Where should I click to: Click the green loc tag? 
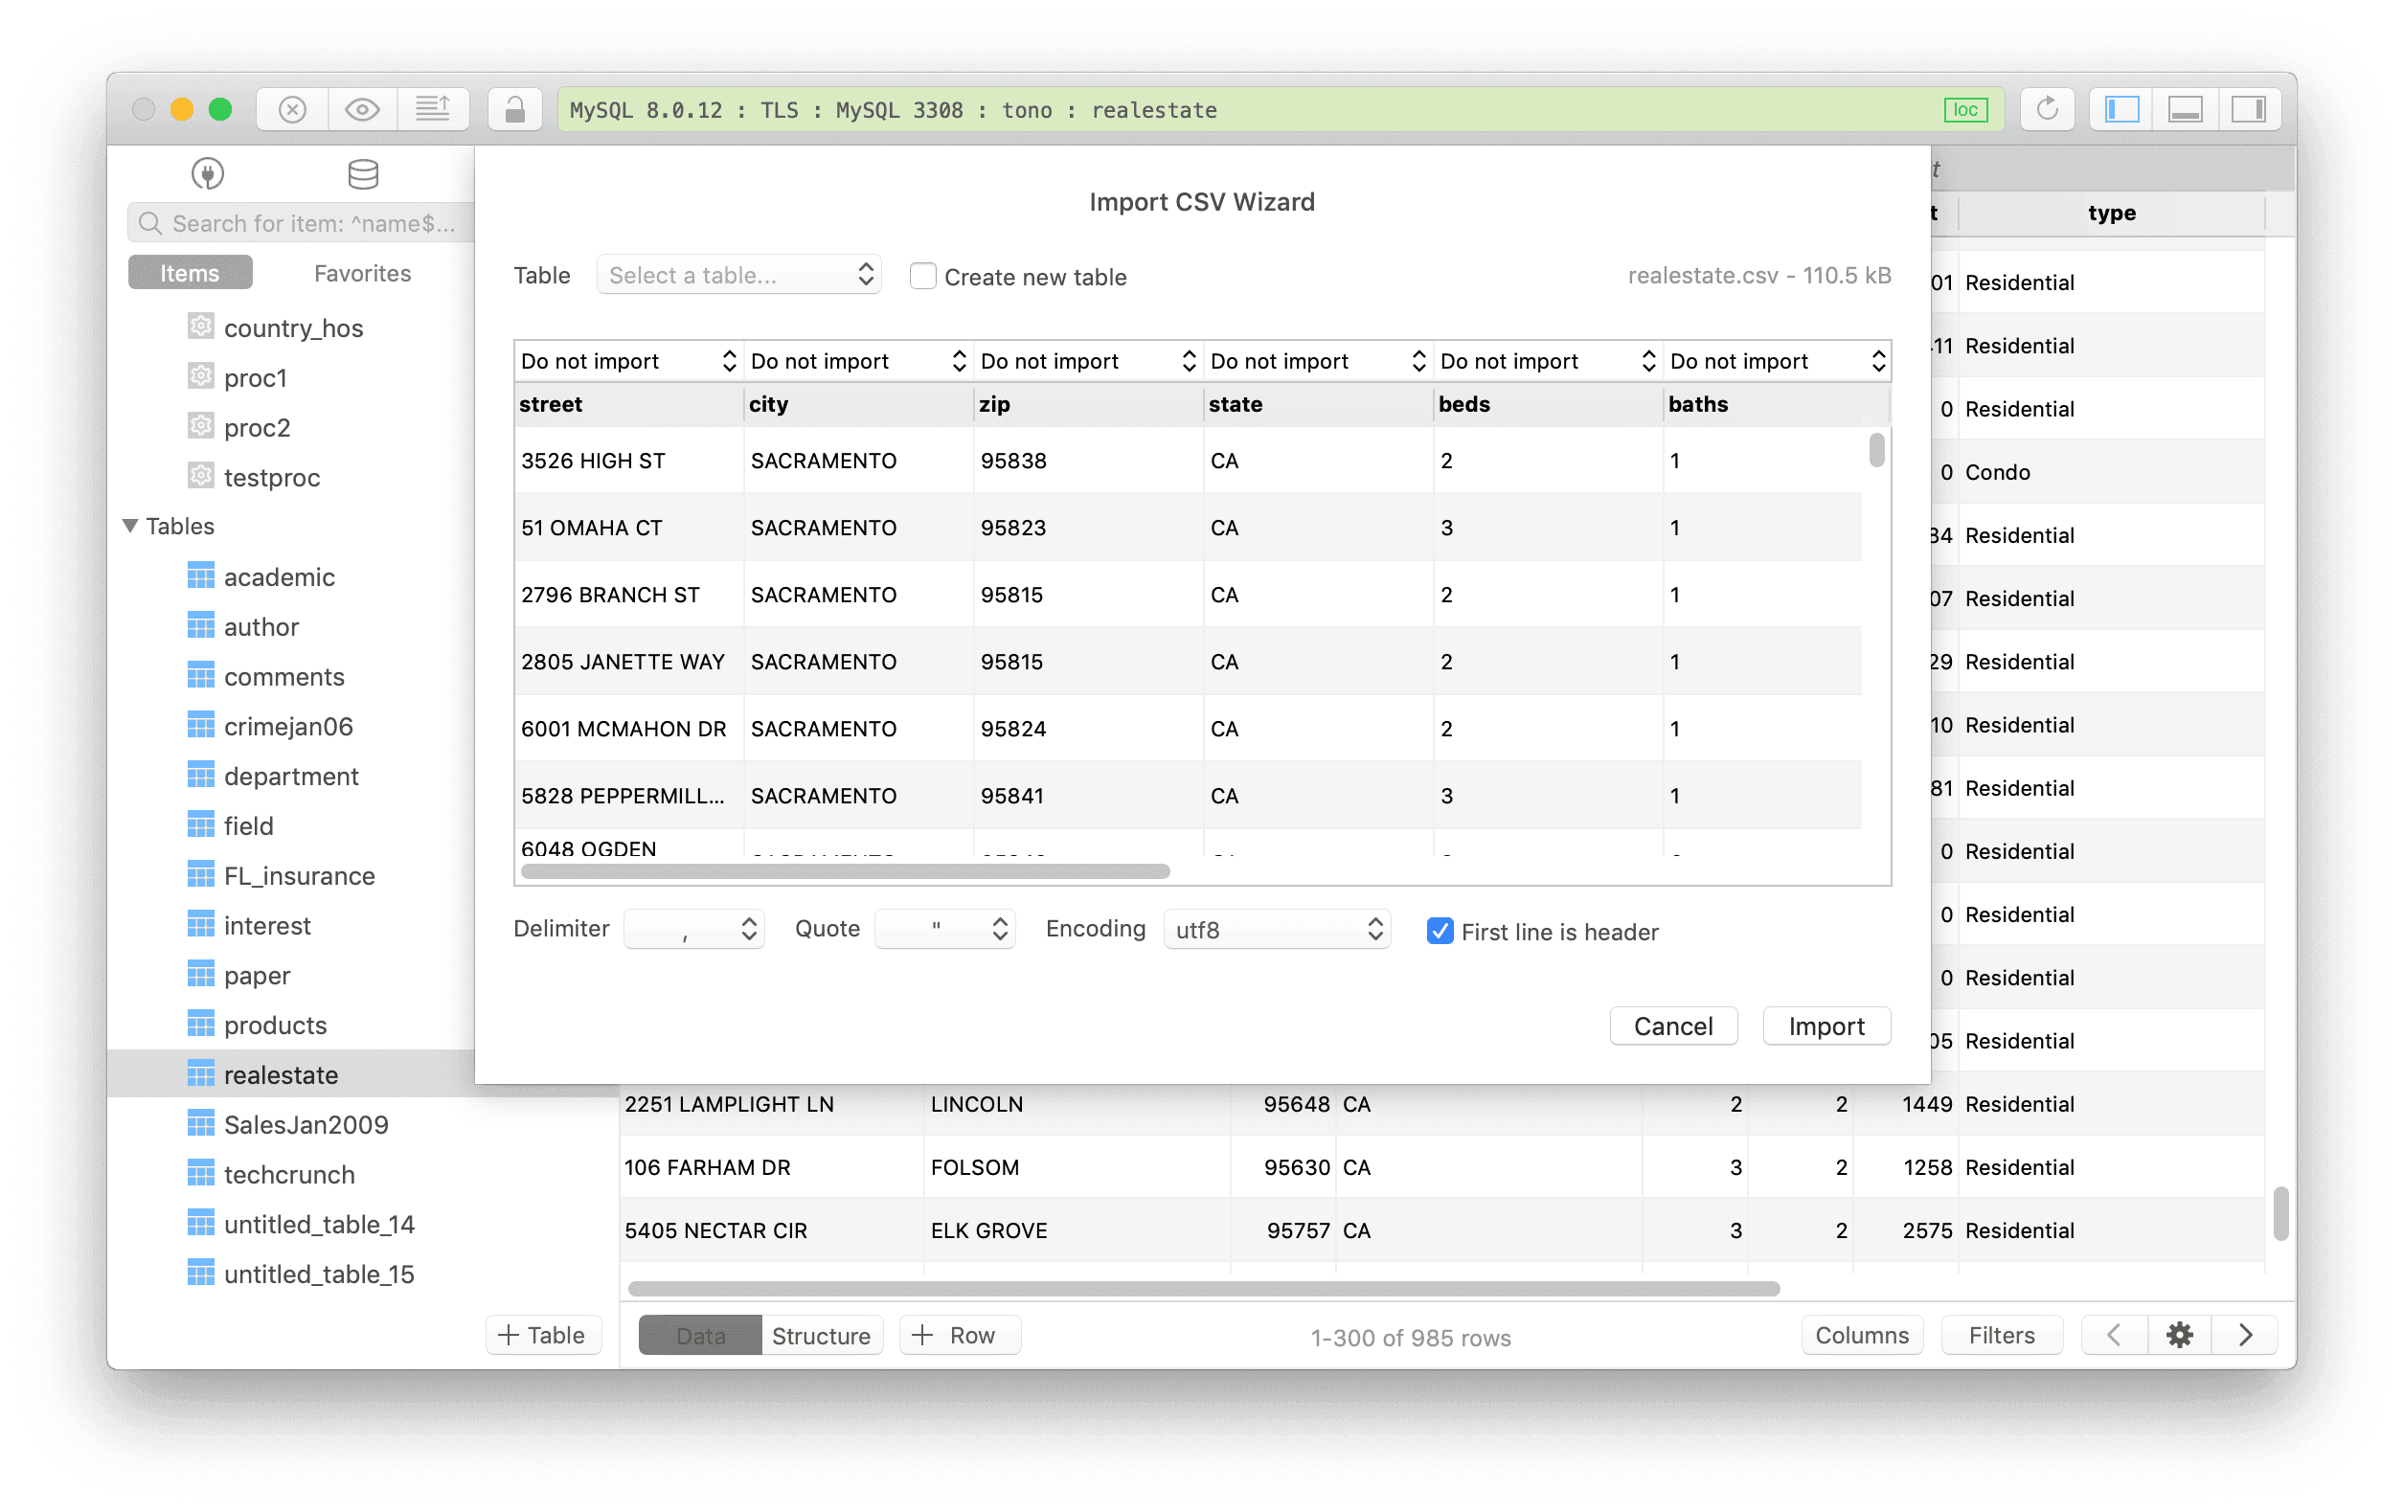pos(1964,110)
